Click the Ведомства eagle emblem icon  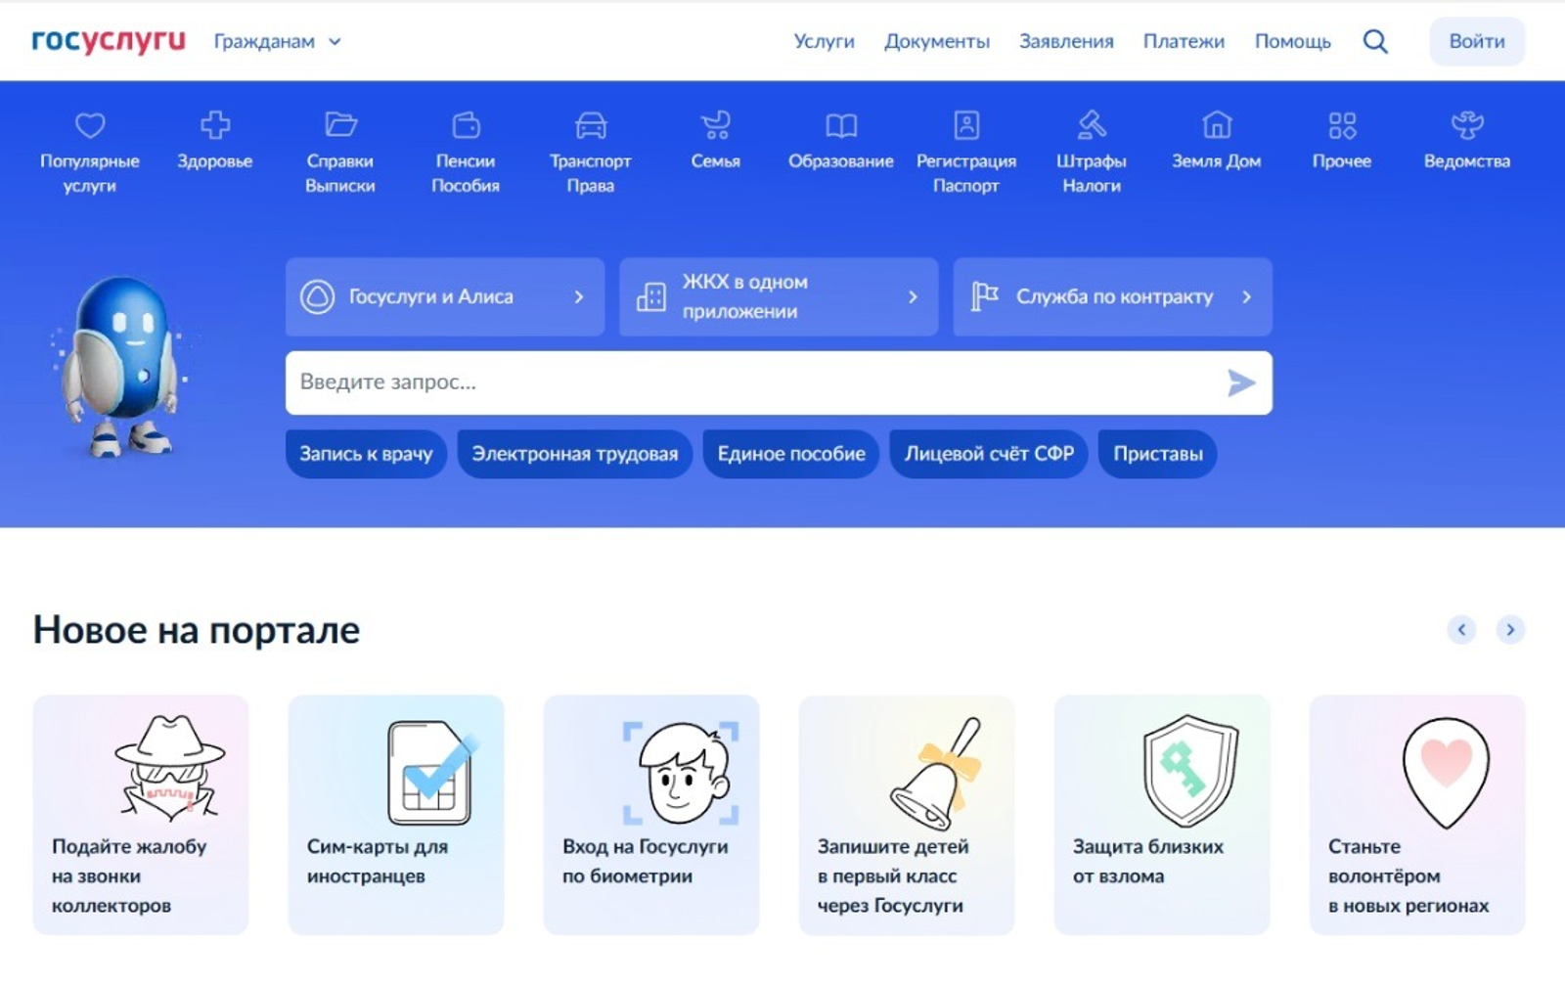1466,125
